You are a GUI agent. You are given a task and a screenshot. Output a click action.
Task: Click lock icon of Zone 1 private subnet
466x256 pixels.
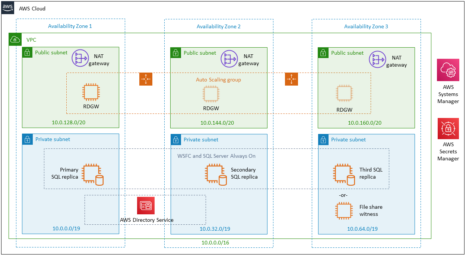(27, 139)
